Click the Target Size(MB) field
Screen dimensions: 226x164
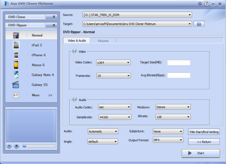[179, 63]
